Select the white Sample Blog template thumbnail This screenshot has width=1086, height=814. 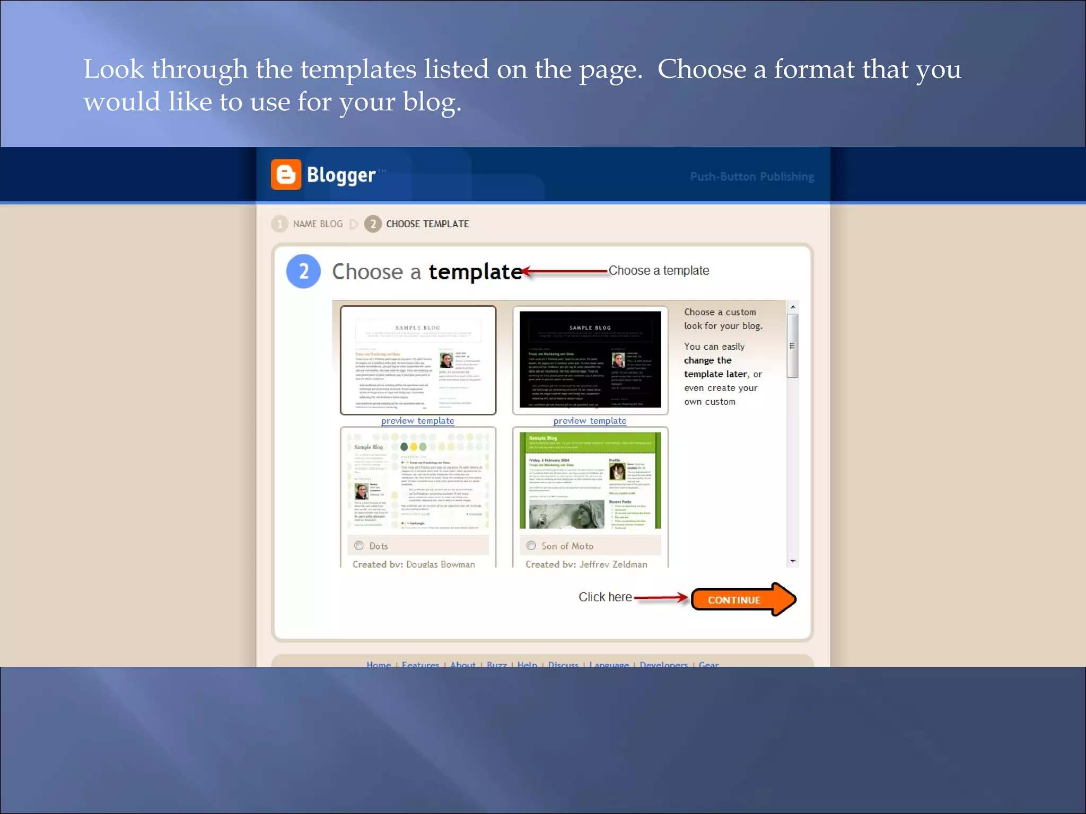coord(418,360)
